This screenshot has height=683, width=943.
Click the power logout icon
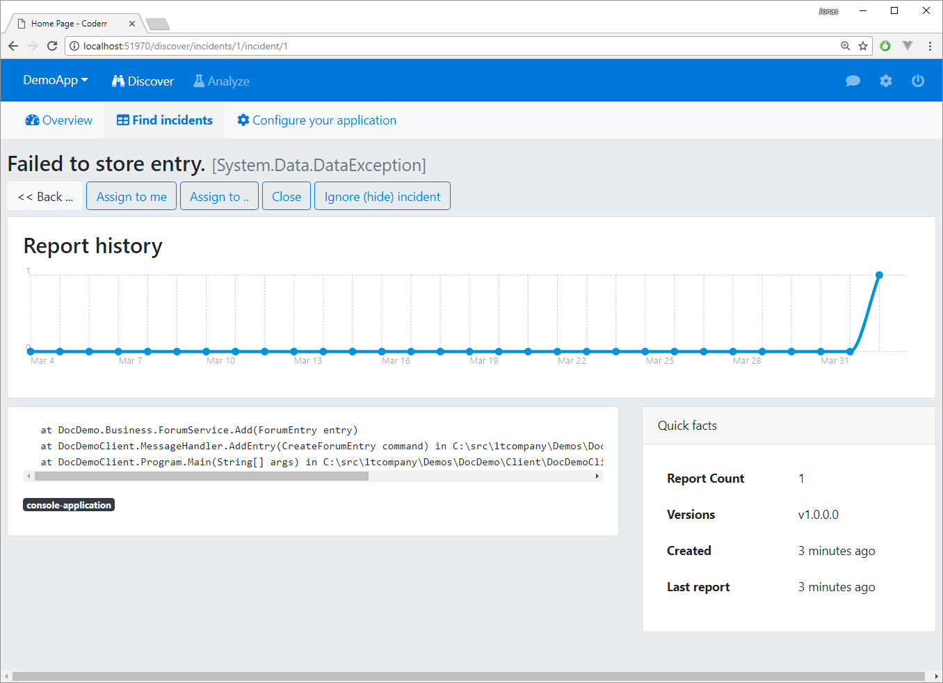click(x=918, y=81)
